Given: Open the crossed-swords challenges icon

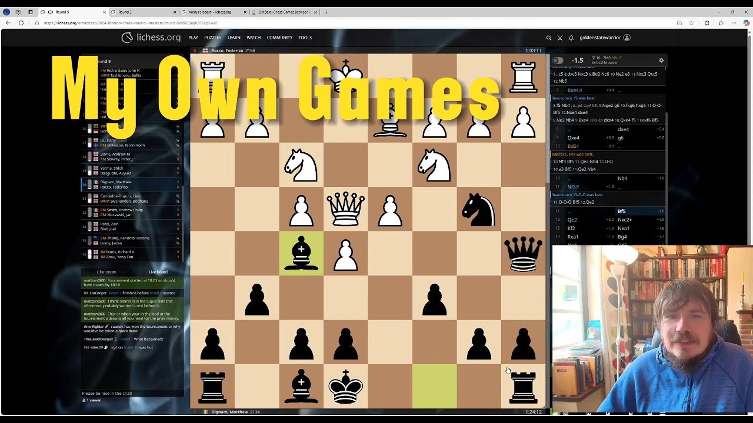Looking at the screenshot, I should pos(560,38).
